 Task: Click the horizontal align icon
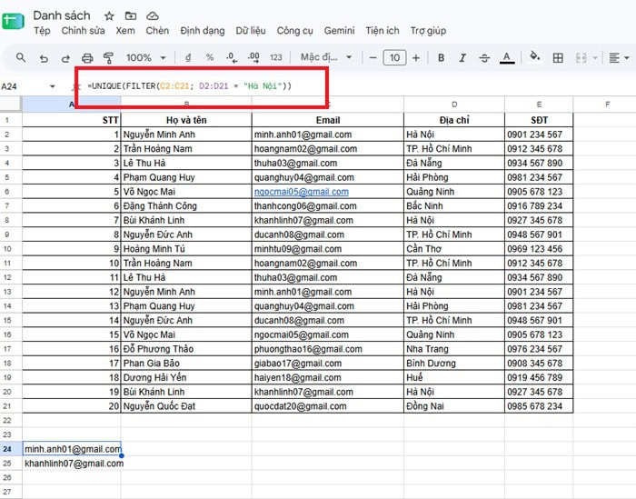tap(614, 57)
